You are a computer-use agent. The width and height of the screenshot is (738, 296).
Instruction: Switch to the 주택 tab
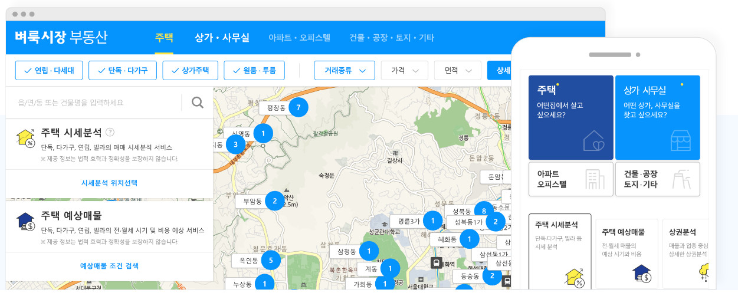point(164,38)
